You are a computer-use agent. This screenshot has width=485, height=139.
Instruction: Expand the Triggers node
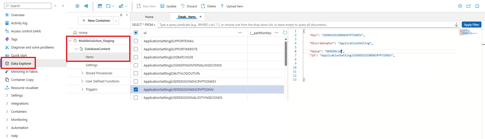82,89
